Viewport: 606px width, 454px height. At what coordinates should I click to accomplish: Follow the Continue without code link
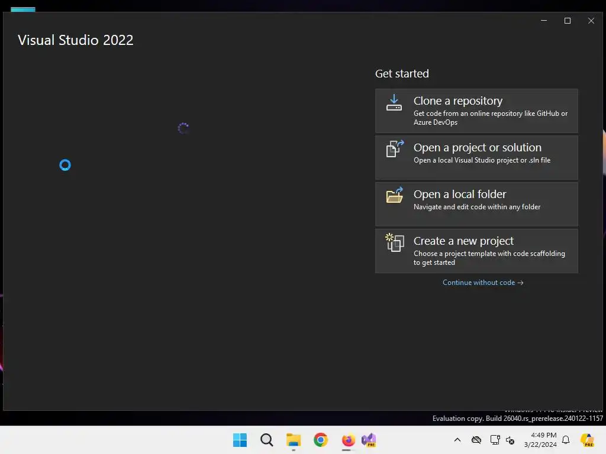click(x=483, y=283)
